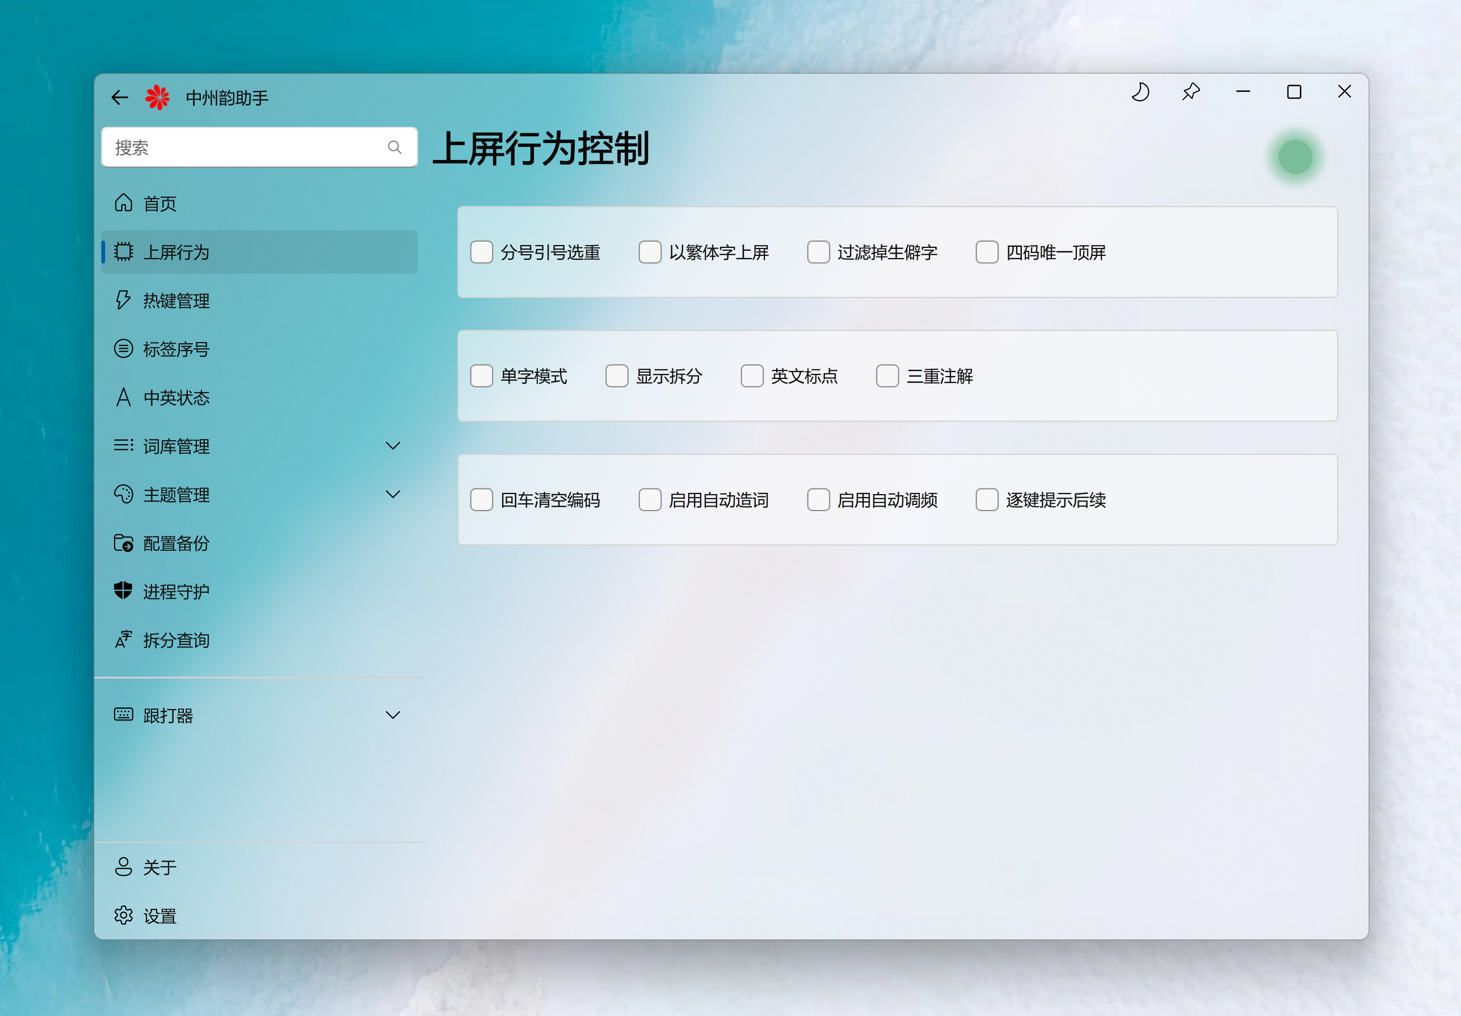Click the red flower app logo
The width and height of the screenshot is (1461, 1016).
157,98
